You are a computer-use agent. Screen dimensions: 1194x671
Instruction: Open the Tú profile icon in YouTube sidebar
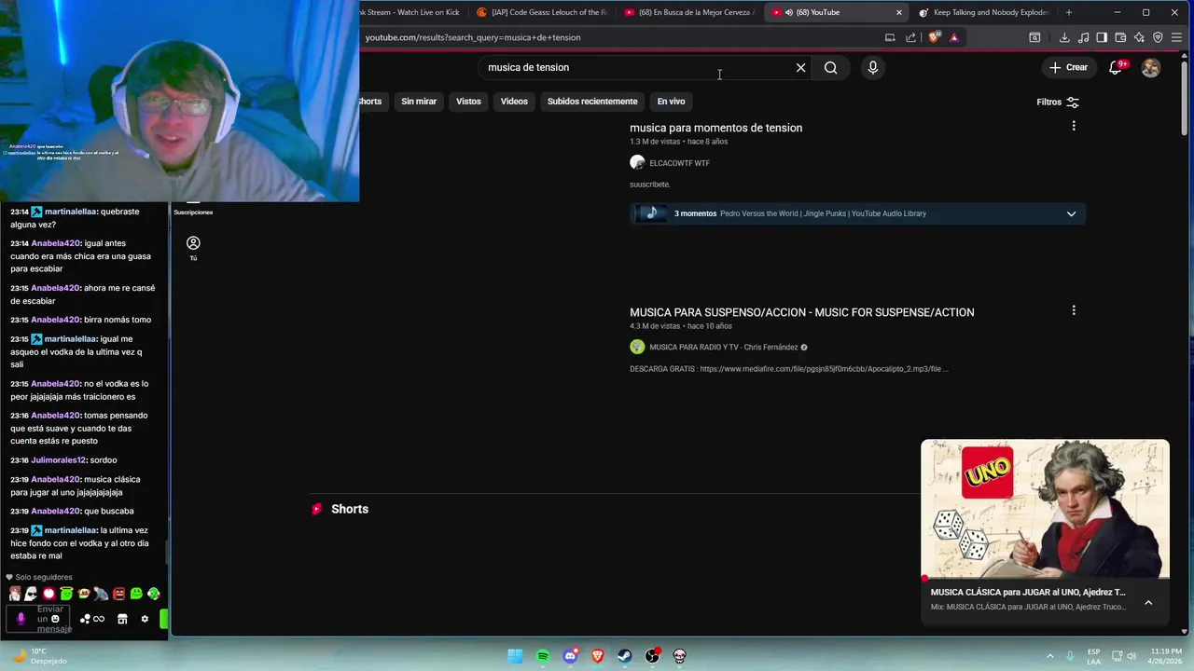193,243
